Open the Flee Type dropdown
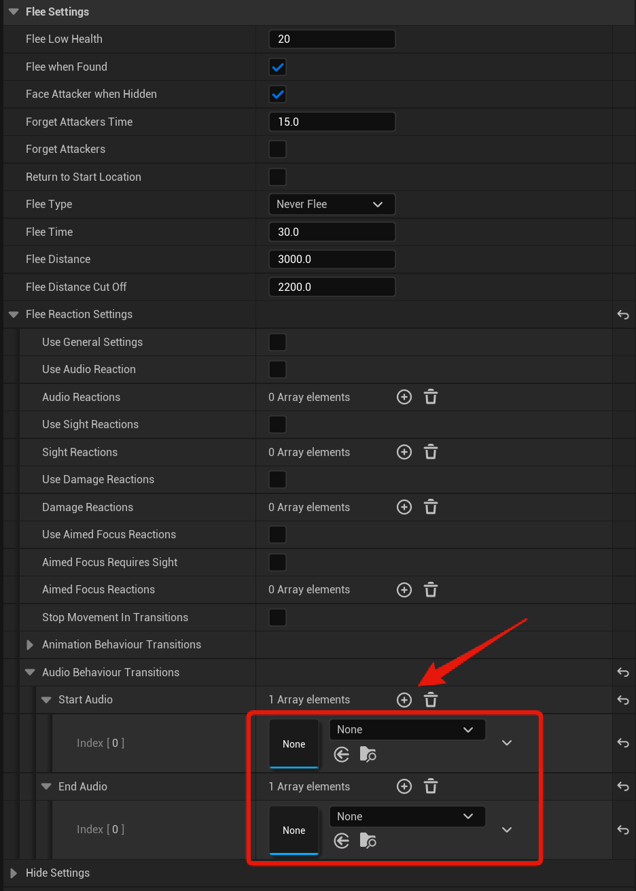Screen dimensions: 636x891 (332, 204)
